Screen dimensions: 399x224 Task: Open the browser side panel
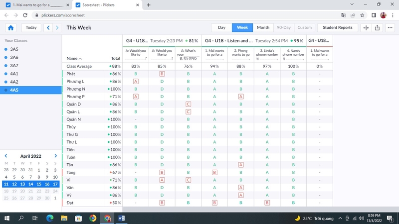[374, 15]
